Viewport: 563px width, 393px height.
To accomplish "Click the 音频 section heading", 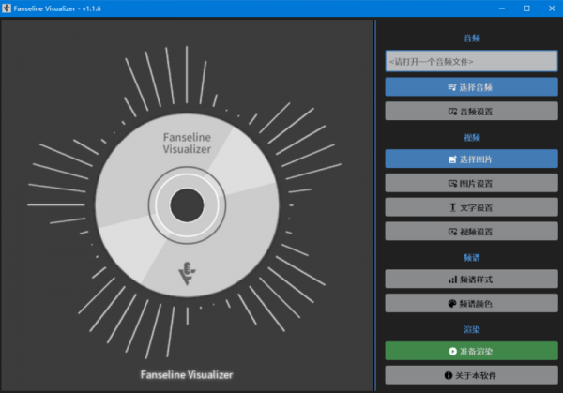I will click(471, 38).
